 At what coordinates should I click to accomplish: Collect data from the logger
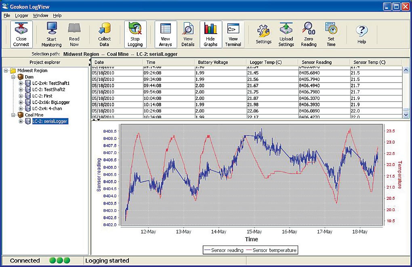[104, 34]
